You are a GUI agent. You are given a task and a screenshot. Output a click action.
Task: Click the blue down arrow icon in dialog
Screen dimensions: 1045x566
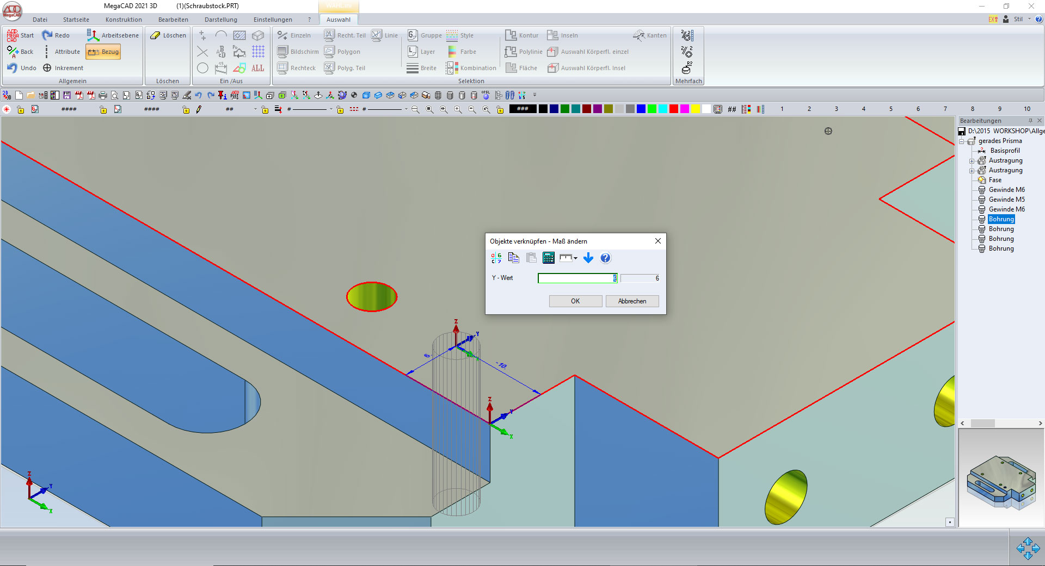588,258
